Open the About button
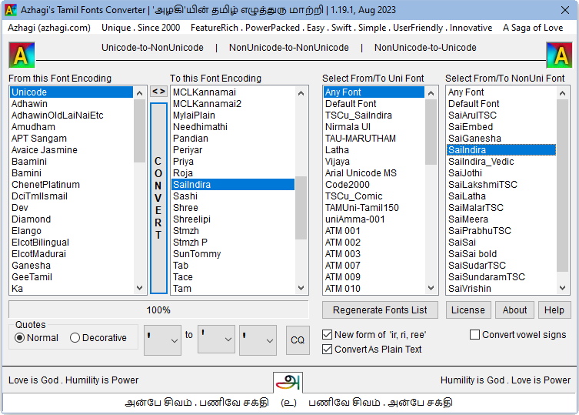This screenshot has height=415, width=579. (x=514, y=310)
